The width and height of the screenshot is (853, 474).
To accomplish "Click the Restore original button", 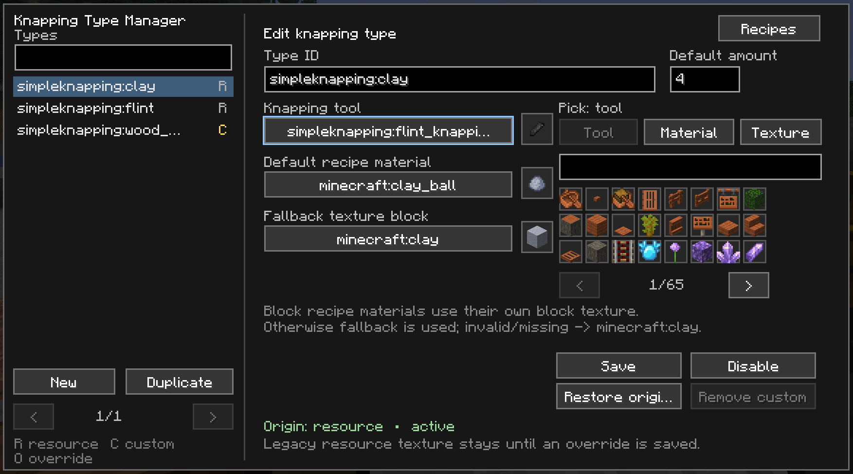I will click(x=619, y=396).
